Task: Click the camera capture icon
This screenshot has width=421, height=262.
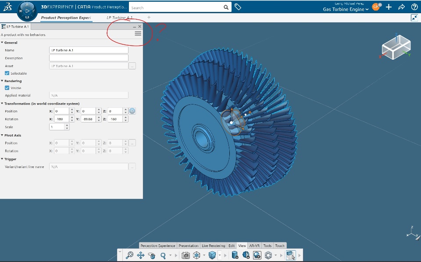Action: pos(186,255)
